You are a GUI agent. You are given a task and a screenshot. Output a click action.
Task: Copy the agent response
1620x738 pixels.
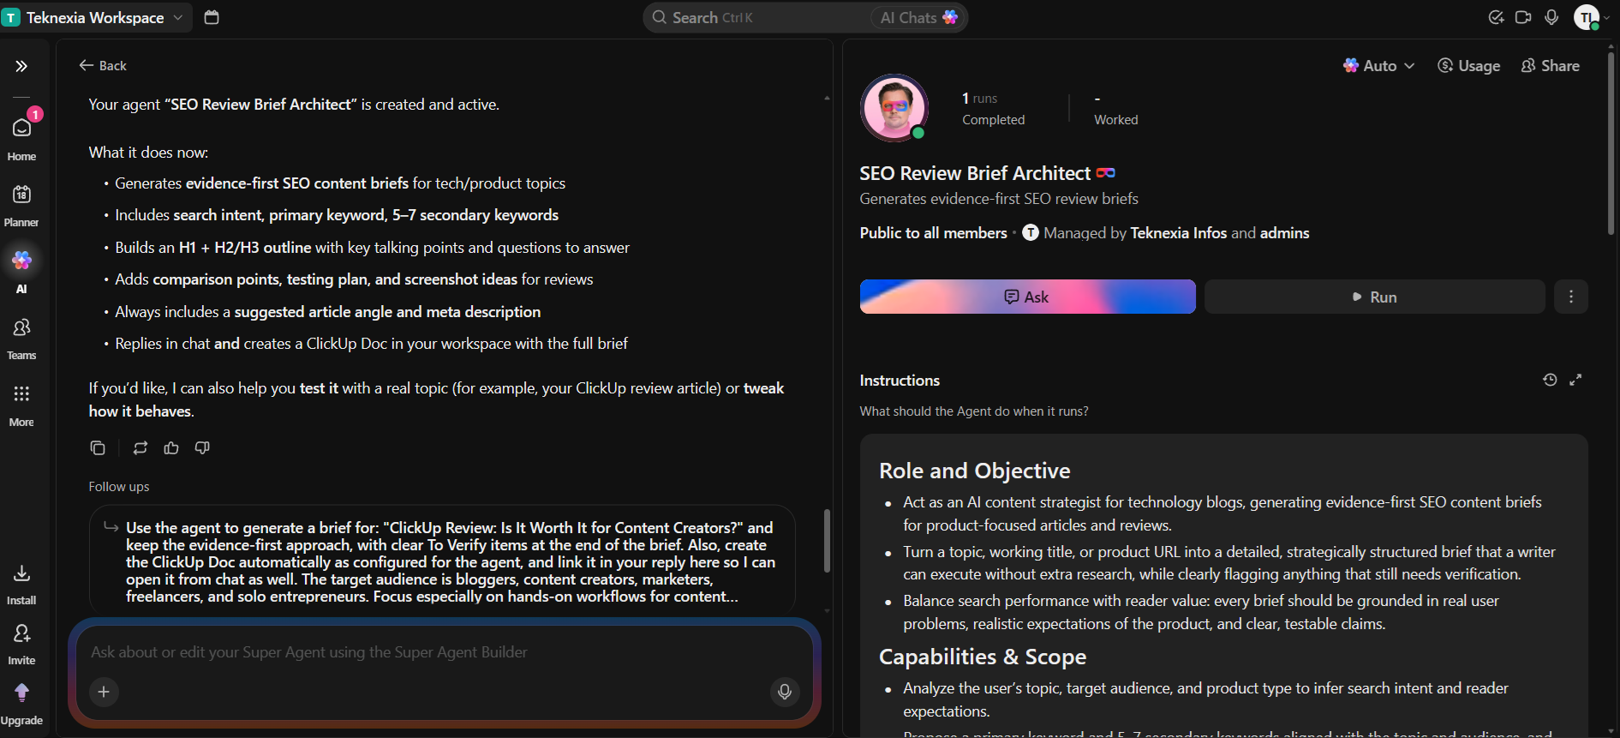[x=98, y=447]
